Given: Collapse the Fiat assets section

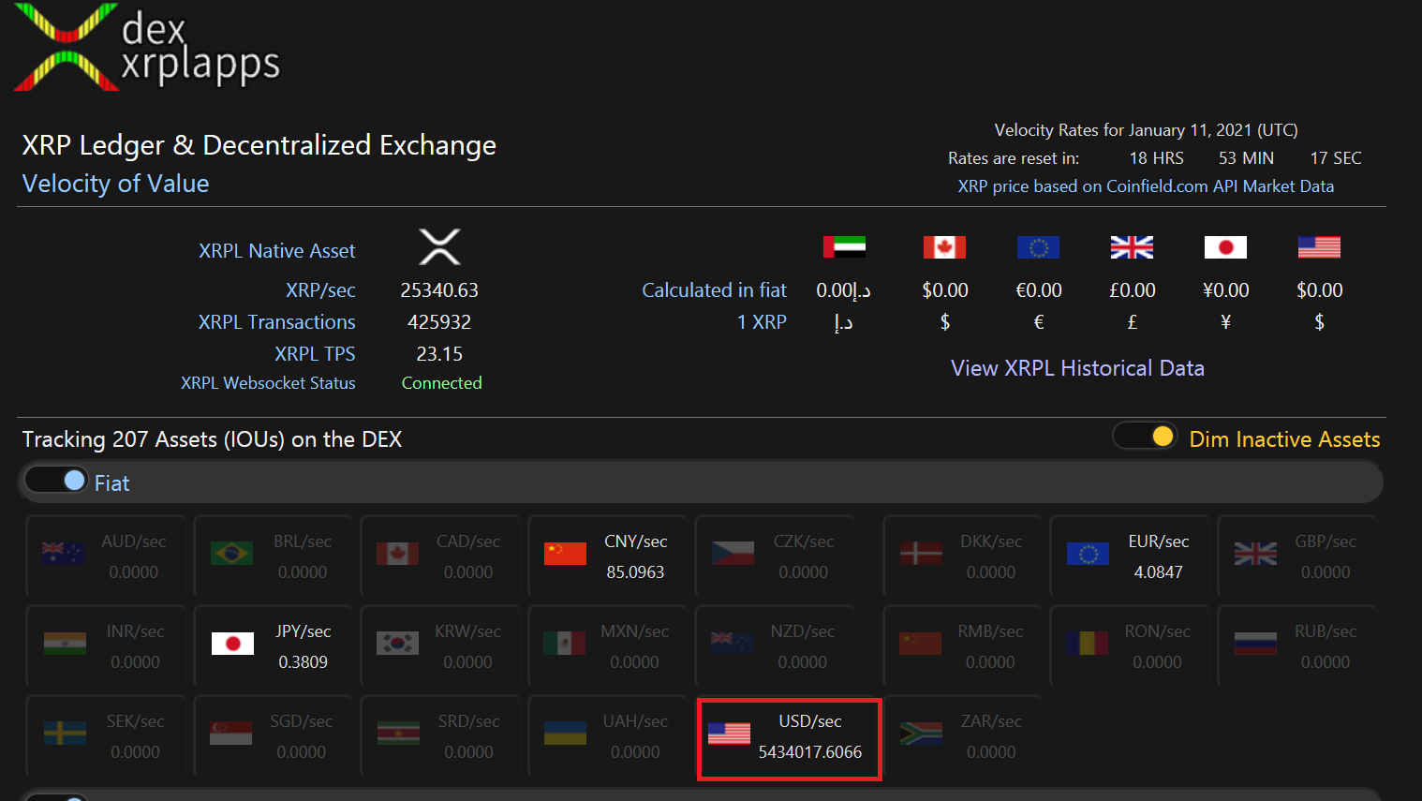Looking at the screenshot, I should click(x=56, y=481).
